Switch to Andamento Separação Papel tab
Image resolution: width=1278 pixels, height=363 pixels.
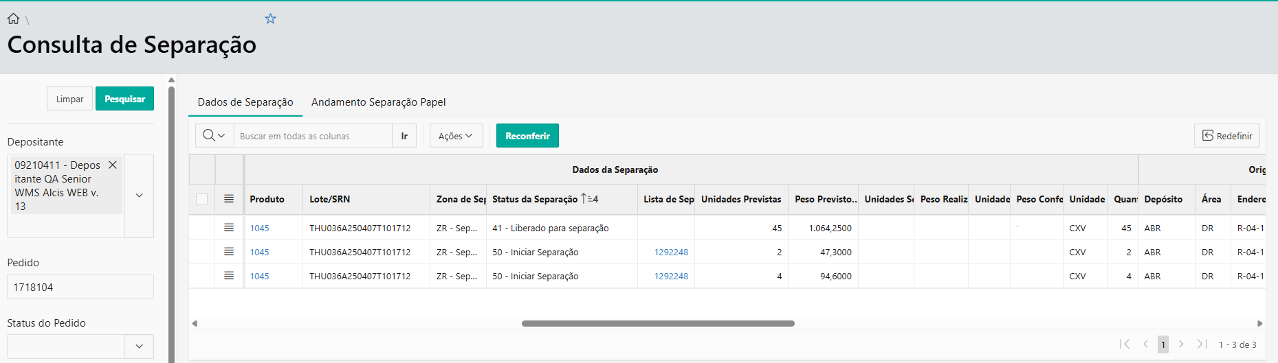[x=378, y=102]
